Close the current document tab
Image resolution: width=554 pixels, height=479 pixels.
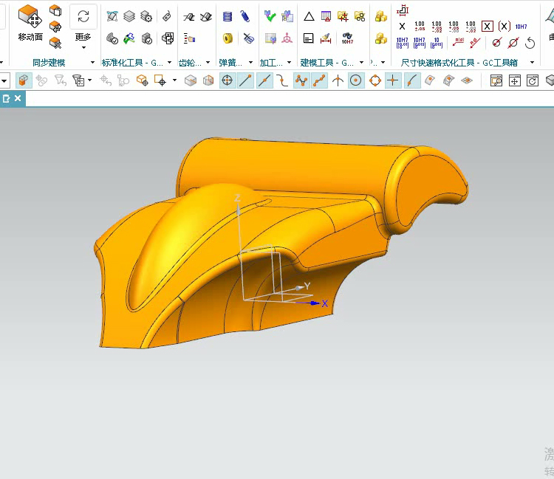coord(18,97)
